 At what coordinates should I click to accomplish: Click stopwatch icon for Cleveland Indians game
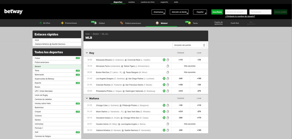point(168,118)
